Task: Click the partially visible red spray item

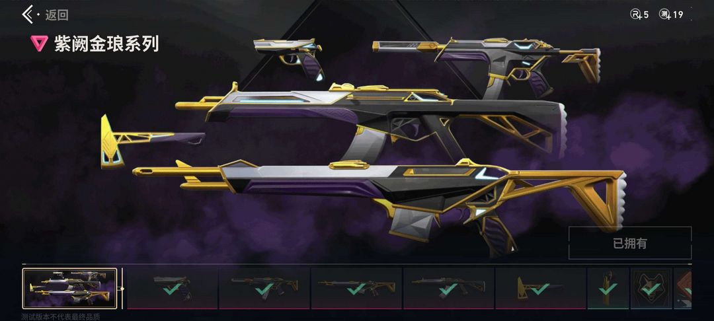Action: 682,288
